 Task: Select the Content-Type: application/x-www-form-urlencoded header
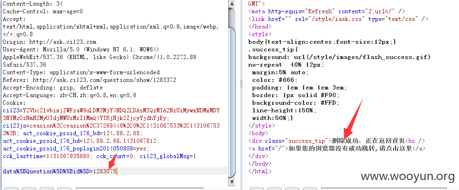coord(81,72)
